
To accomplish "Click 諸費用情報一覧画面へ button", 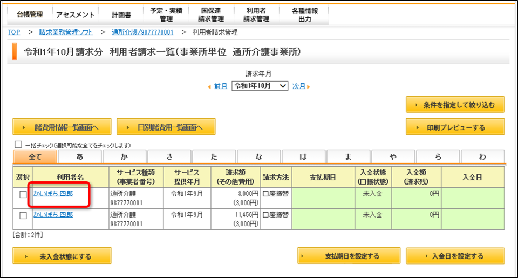I will [62, 127].
